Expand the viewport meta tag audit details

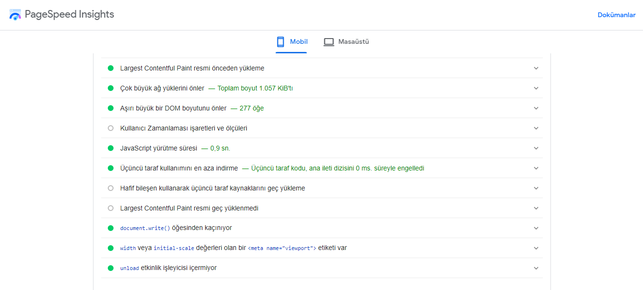point(536,248)
